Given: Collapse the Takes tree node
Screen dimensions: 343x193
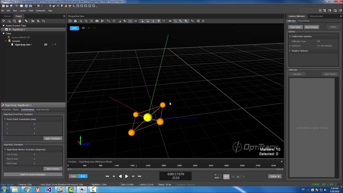Looking at the screenshot, I should 3,34.
